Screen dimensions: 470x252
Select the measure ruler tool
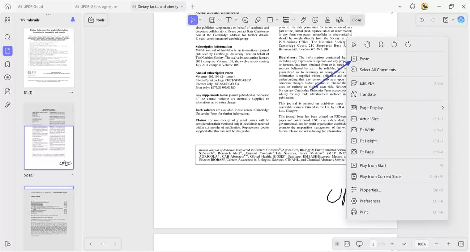tap(286, 20)
